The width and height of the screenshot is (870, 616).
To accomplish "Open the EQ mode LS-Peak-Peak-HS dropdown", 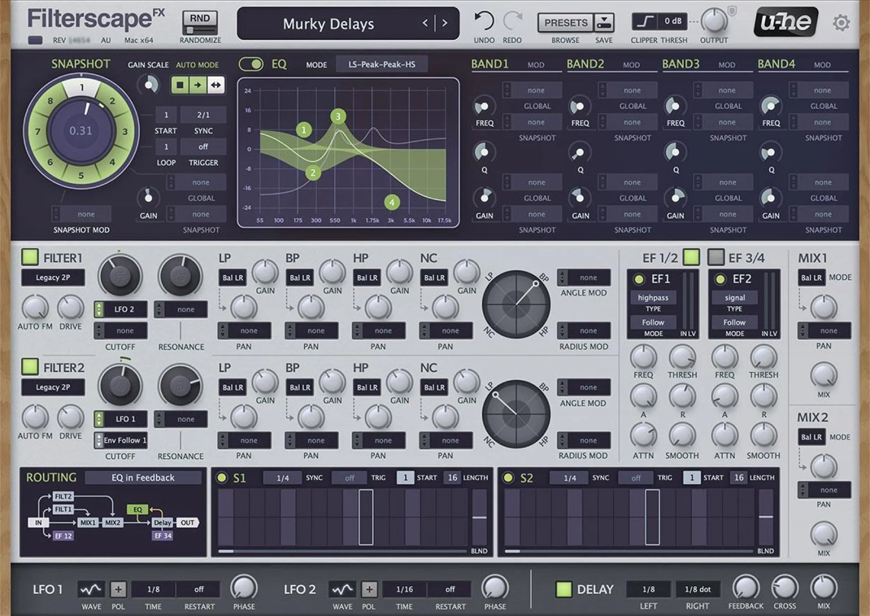I will coord(382,64).
